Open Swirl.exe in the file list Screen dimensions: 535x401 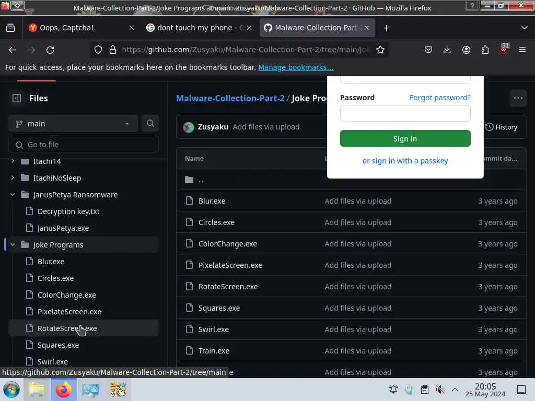pyautogui.click(x=214, y=329)
